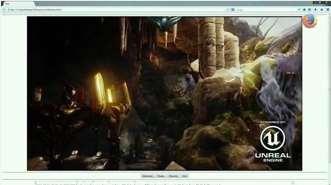Click the Unreal demo canvas
This screenshot has width=331, height=185.
tap(164, 94)
